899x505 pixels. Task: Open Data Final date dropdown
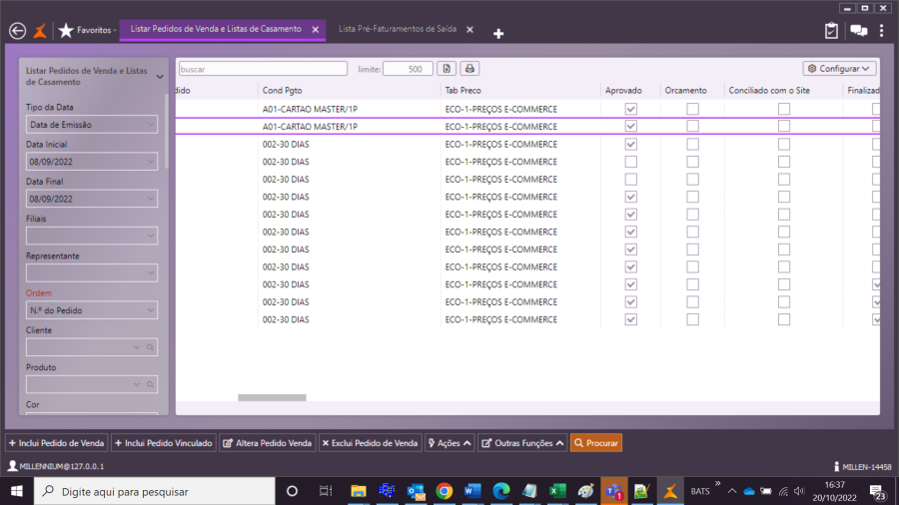click(x=92, y=199)
